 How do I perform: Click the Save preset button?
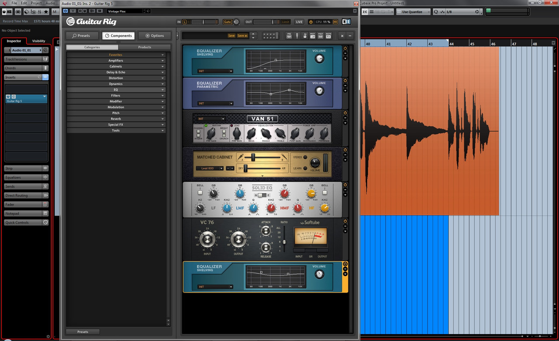pos(231,36)
